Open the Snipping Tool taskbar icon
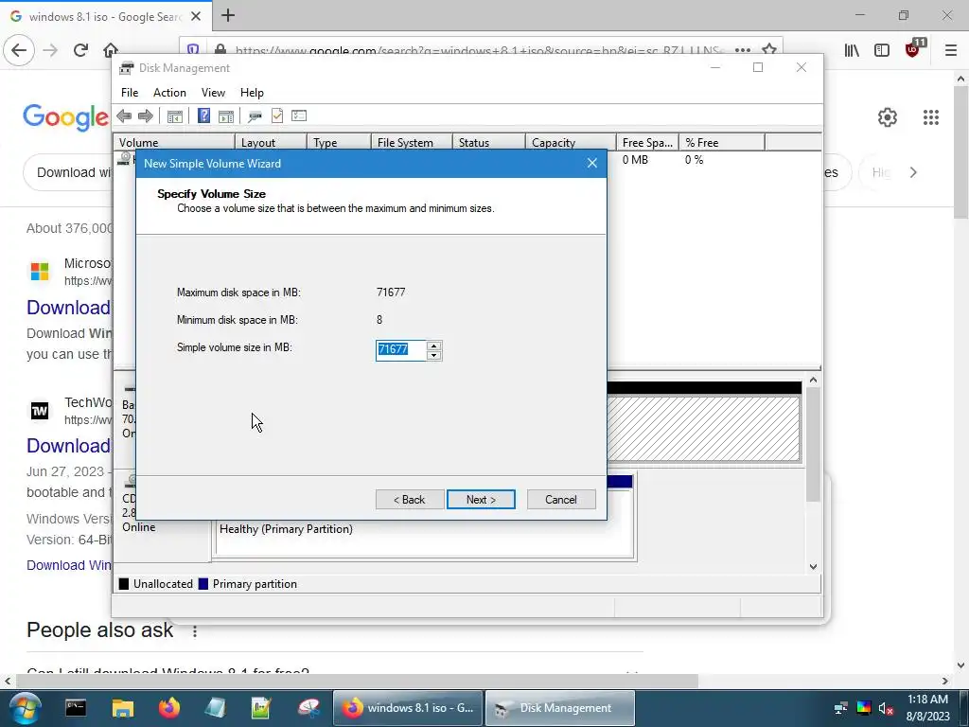 pos(308,708)
